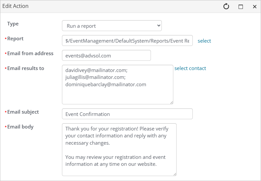This screenshot has height=181, width=261.
Task: Maximize the Edit Action dialog
Action: (x=241, y=7)
